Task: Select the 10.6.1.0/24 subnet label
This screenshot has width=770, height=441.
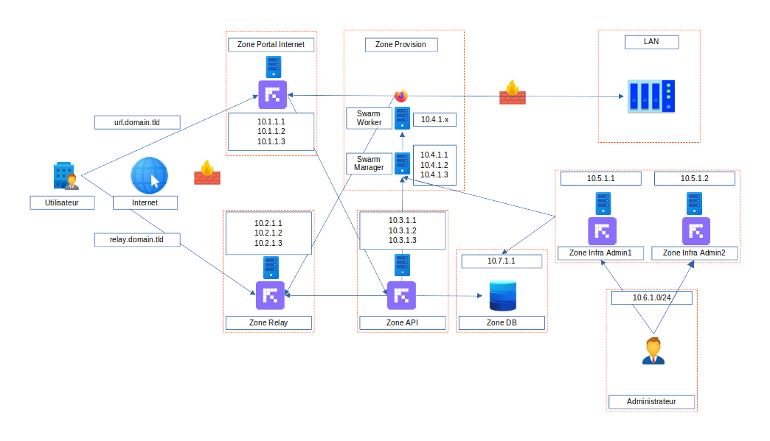Action: [651, 298]
